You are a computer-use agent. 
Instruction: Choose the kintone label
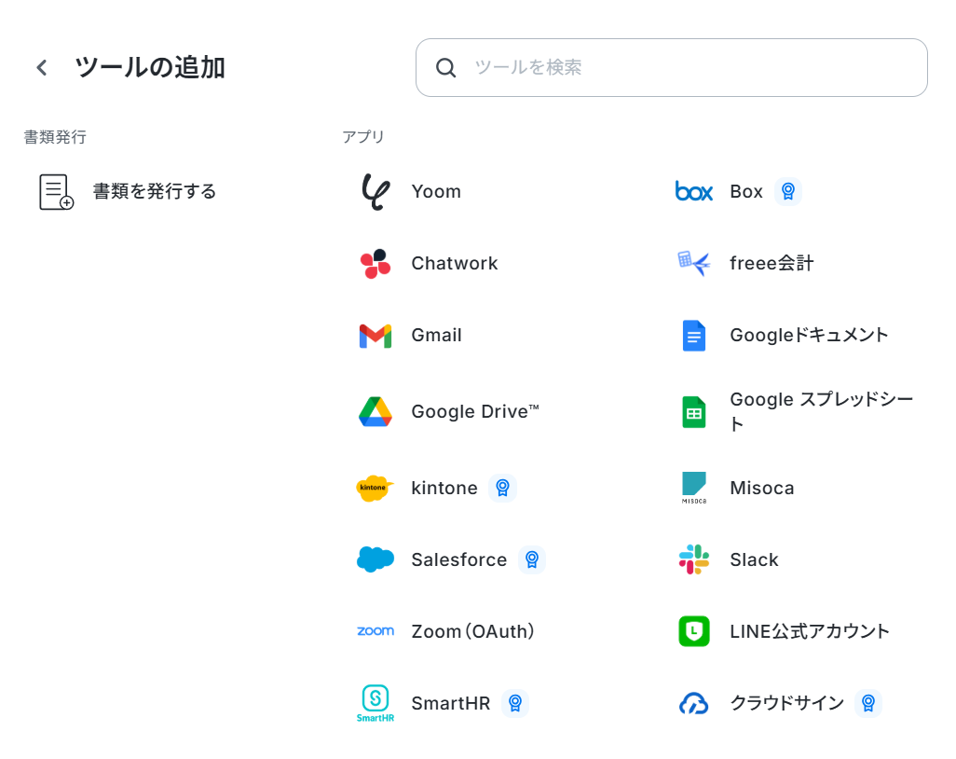[444, 488]
